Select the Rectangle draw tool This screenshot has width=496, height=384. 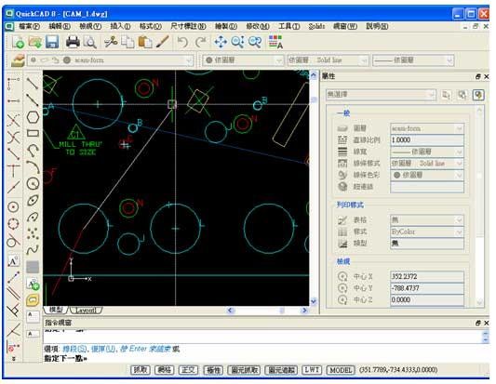(x=33, y=133)
